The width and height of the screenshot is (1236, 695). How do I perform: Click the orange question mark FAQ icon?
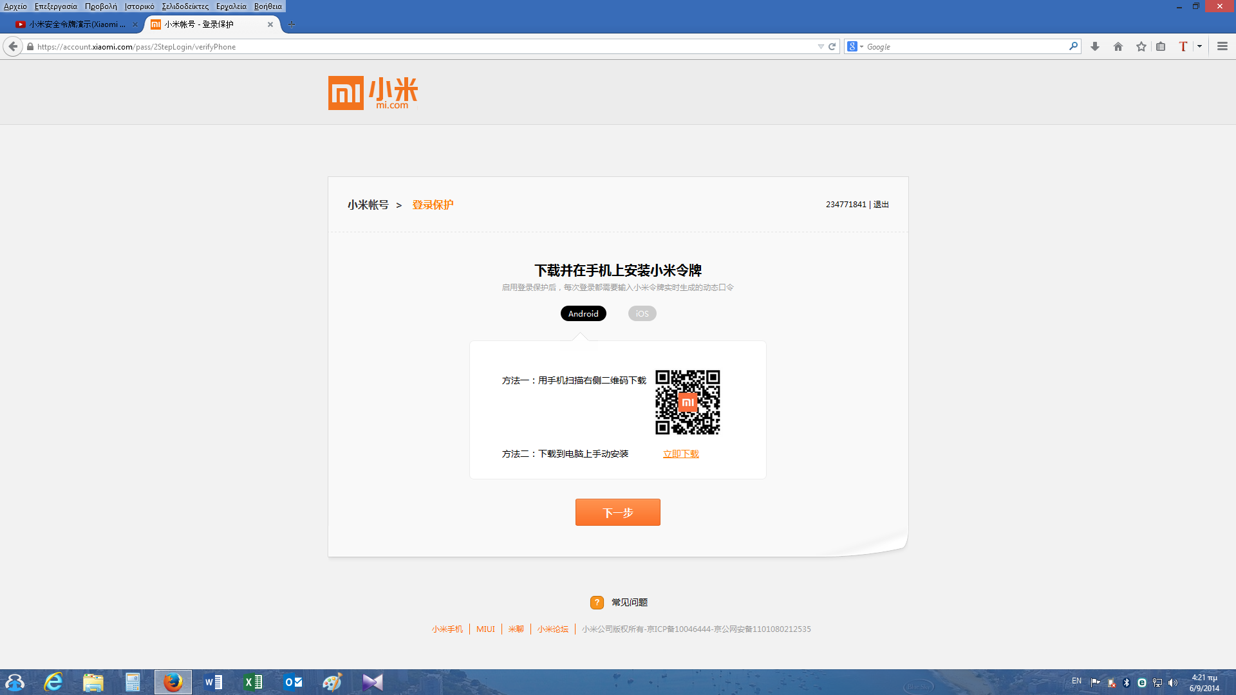click(x=597, y=602)
